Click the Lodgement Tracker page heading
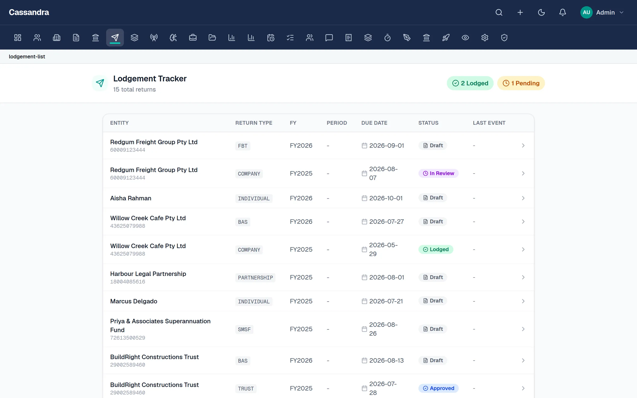This screenshot has height=398, width=637. 150,79
